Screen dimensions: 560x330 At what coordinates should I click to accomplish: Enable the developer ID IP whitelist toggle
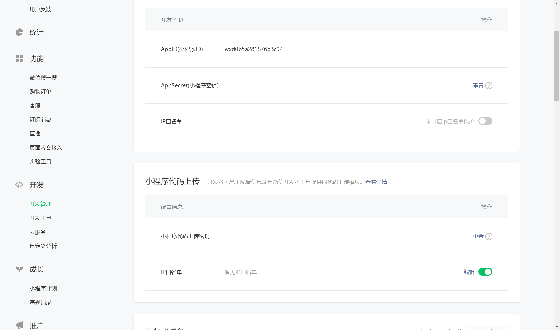tap(485, 121)
